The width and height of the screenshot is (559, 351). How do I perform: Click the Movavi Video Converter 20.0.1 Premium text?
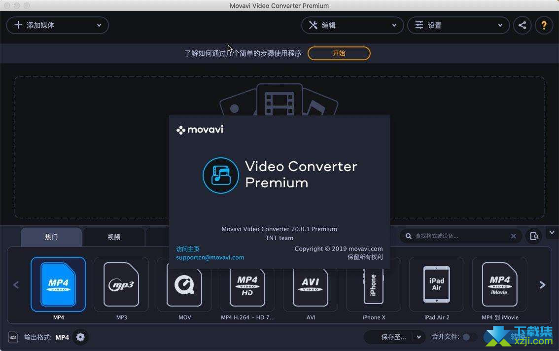[x=279, y=229]
